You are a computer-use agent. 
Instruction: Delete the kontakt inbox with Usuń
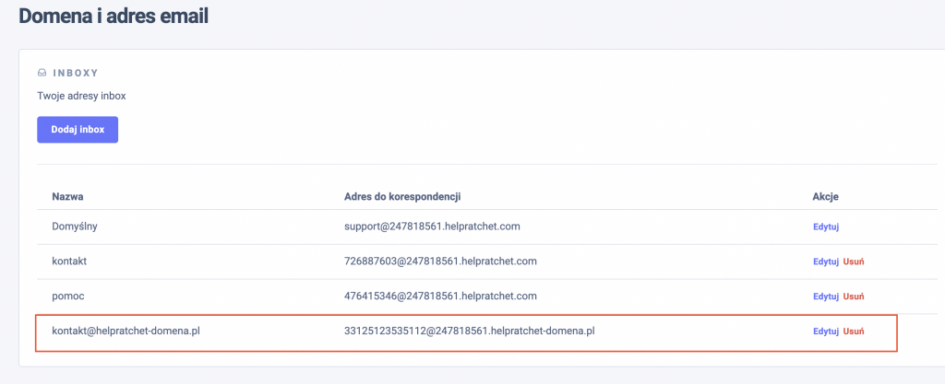point(853,262)
